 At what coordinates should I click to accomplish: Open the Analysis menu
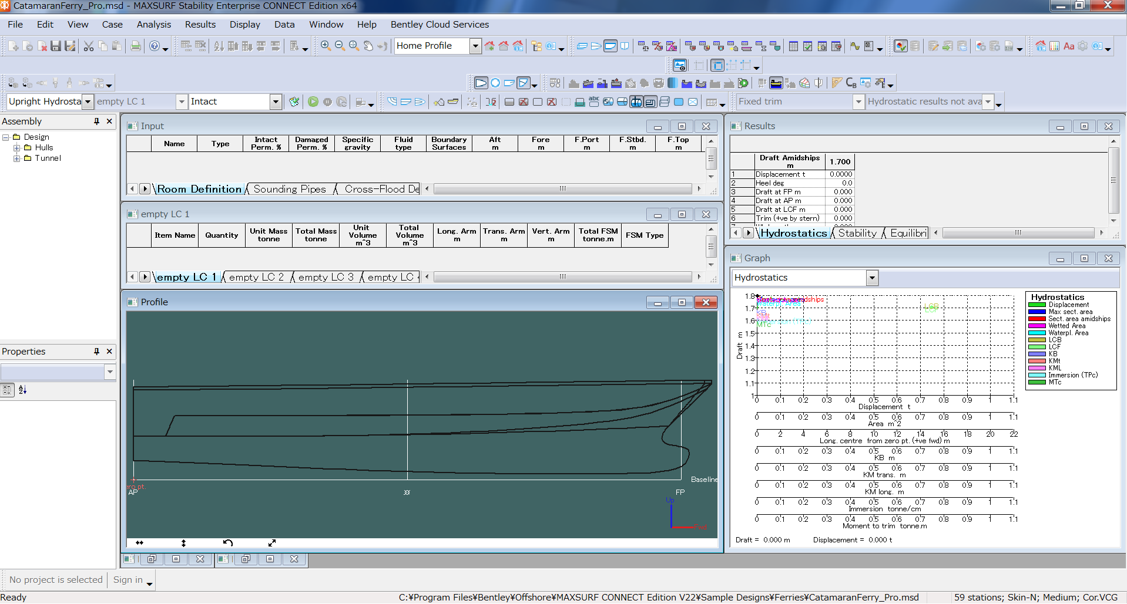[x=154, y=25]
